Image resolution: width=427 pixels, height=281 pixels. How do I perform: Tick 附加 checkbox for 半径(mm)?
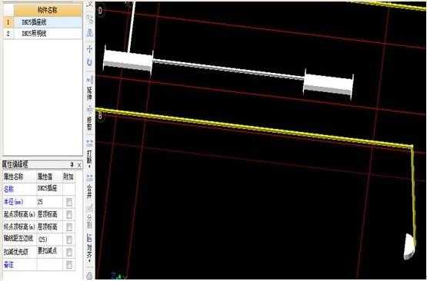pos(69,202)
